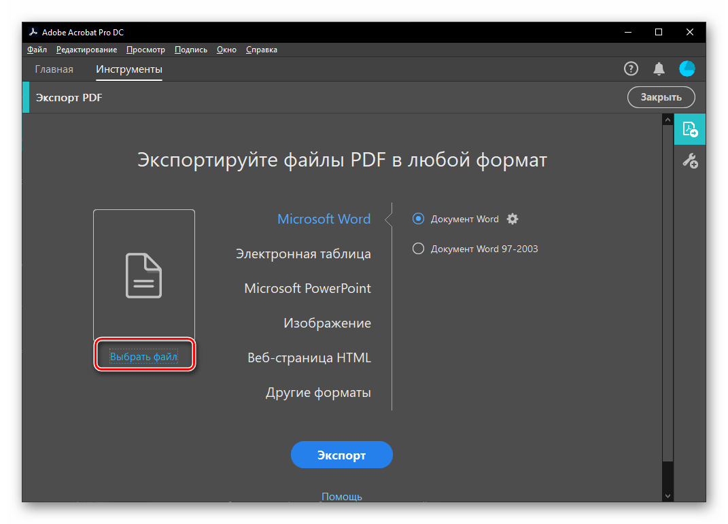Open the Help question mark icon
Viewport: 728px width, 524px height.
[x=631, y=69]
